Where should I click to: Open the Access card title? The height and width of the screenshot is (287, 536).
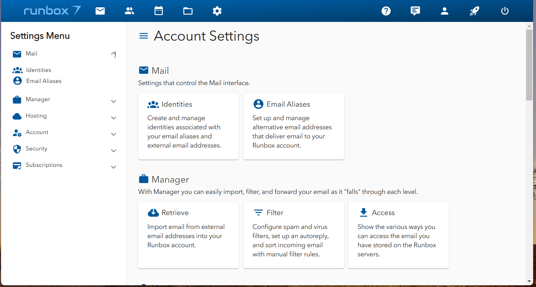tap(383, 213)
